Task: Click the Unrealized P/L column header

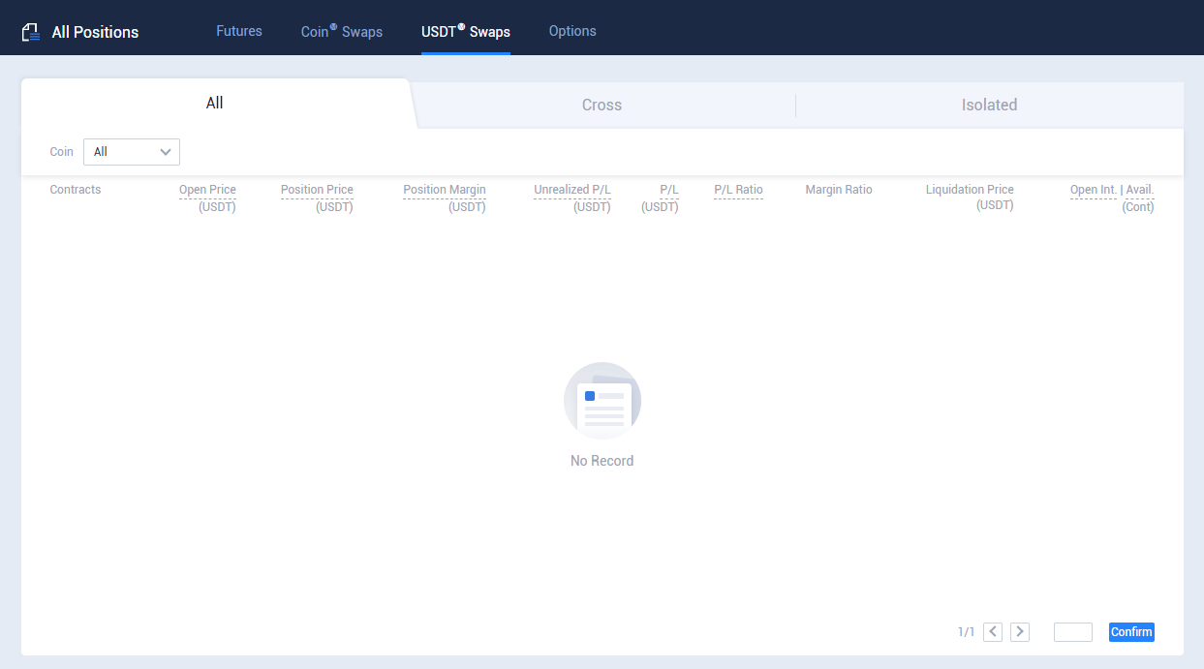Action: point(572,190)
